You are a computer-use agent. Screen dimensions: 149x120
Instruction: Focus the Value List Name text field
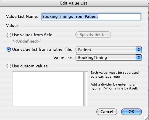(91, 17)
